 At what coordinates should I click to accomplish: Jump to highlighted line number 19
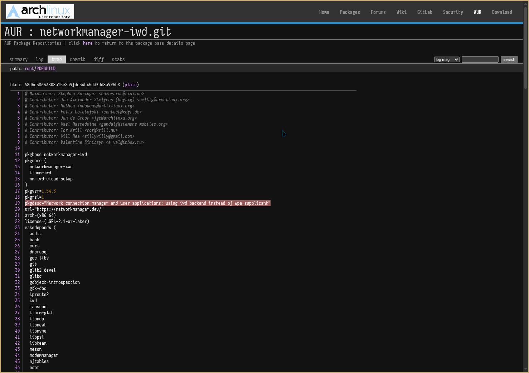coord(17,203)
